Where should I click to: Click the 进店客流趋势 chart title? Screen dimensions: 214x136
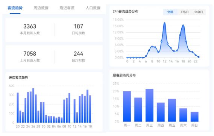pos(18,77)
